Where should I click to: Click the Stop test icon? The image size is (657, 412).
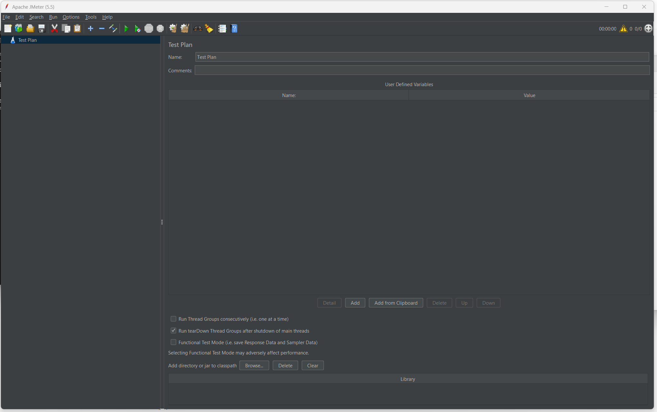click(149, 29)
